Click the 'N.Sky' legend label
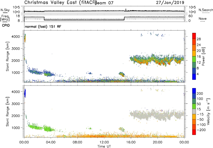The width and height of the screenshot is (213, 148). tap(5, 10)
